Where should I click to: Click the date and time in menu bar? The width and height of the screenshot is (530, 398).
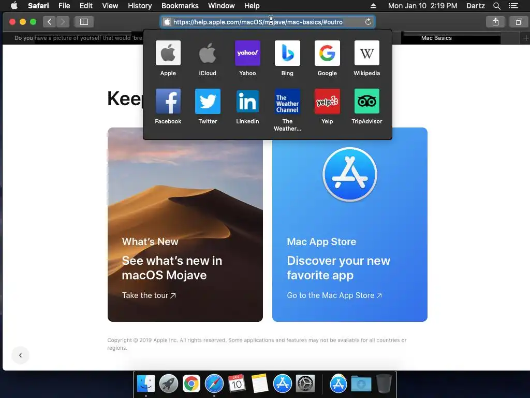point(422,6)
